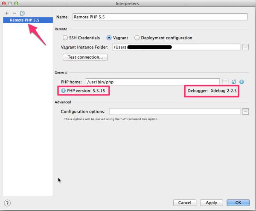Select the Vagrant radio button

(109, 38)
